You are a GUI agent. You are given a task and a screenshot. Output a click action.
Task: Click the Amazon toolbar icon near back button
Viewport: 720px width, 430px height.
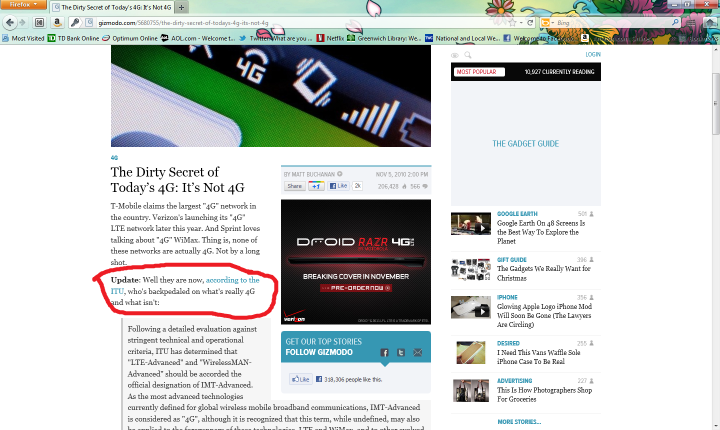coord(57,22)
